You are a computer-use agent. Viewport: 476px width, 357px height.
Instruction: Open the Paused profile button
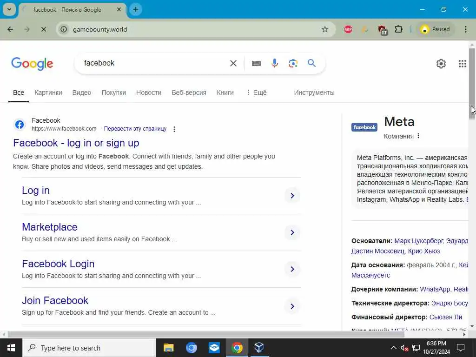point(435,29)
